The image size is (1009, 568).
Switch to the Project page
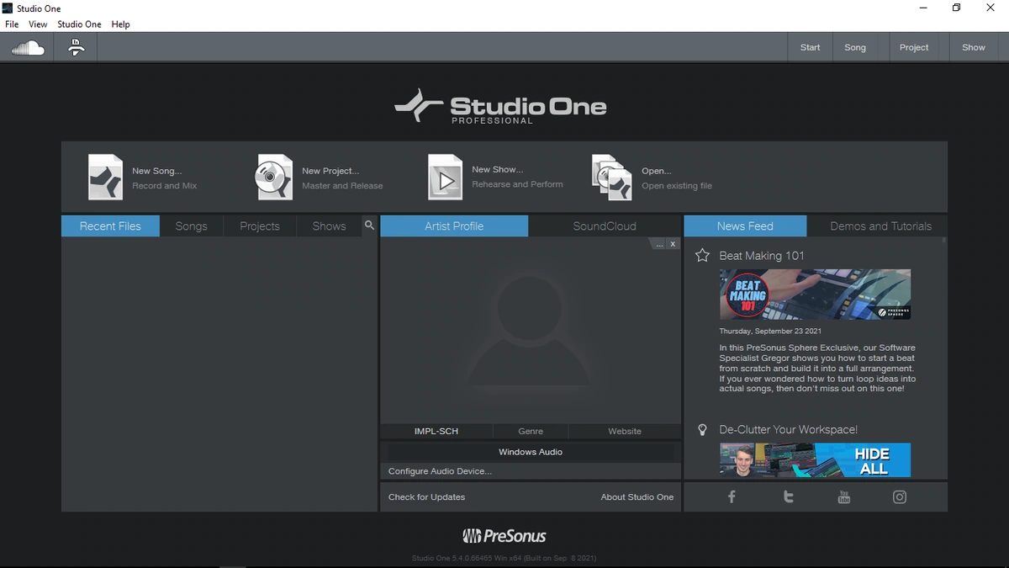[x=914, y=47]
